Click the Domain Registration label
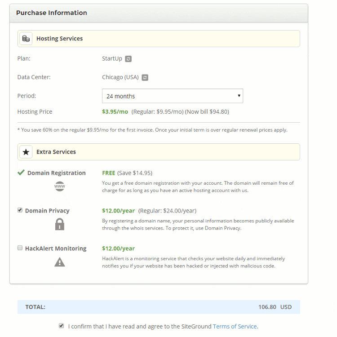The height and width of the screenshot is (337, 337). click(x=57, y=173)
